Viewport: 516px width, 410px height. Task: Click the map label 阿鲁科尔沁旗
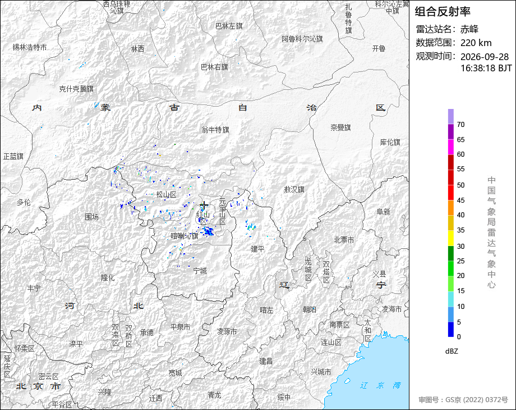(x=302, y=39)
